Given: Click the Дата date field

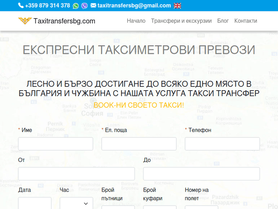Looking at the screenshot, I should pos(35,203).
